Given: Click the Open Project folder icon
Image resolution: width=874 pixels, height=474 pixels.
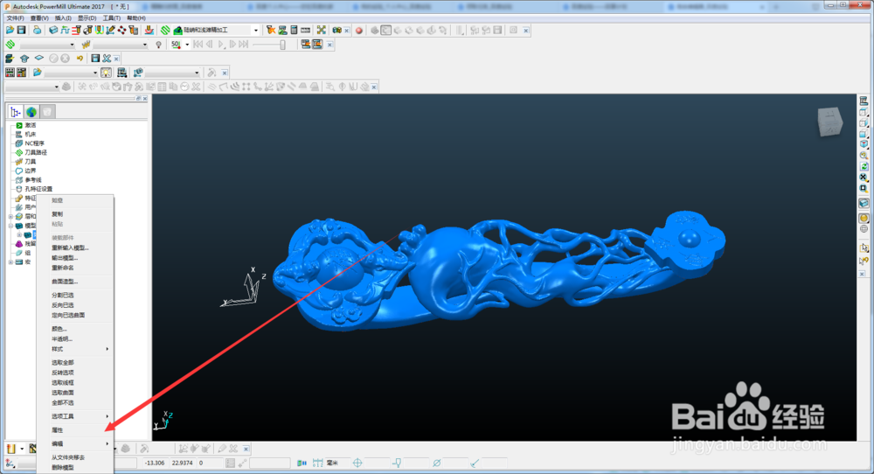Looking at the screenshot, I should 10,30.
